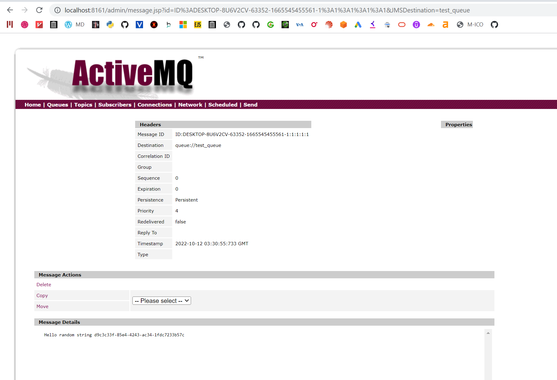
Task: Click the Copy message action
Action: [x=42, y=295]
